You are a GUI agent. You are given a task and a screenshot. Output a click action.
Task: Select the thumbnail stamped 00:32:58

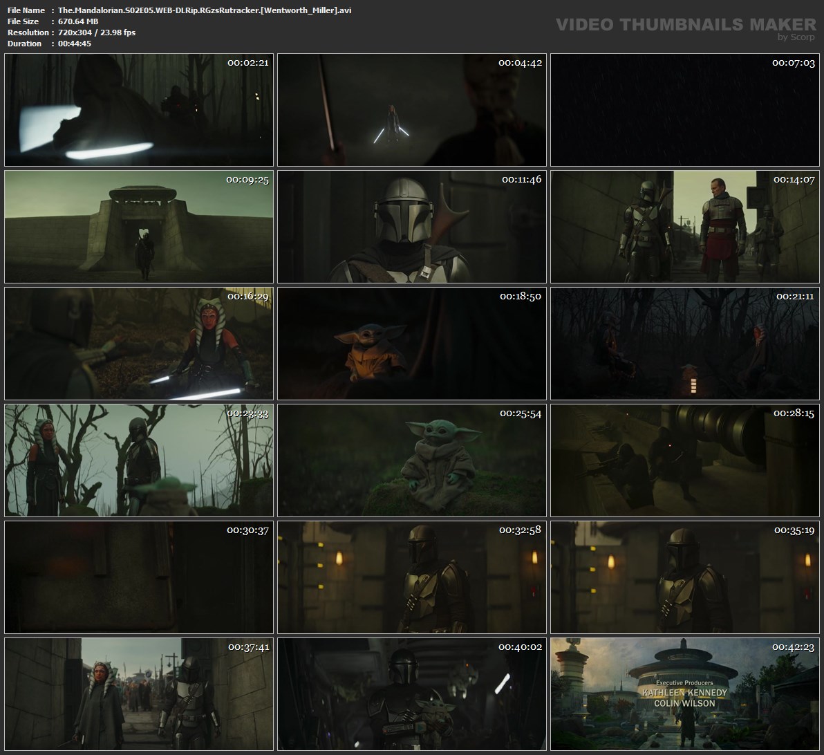pos(412,577)
